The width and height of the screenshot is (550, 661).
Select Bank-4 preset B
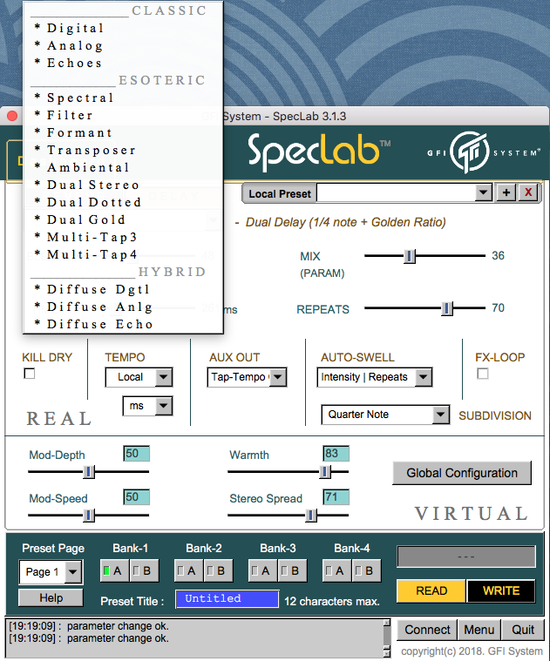(x=367, y=570)
